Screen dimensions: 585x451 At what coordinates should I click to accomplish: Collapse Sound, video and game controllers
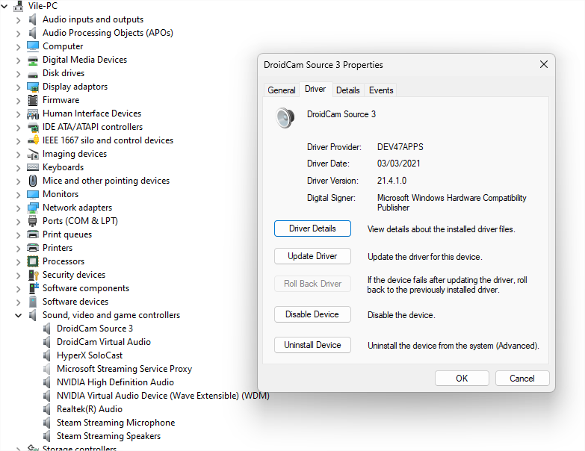[x=18, y=315]
